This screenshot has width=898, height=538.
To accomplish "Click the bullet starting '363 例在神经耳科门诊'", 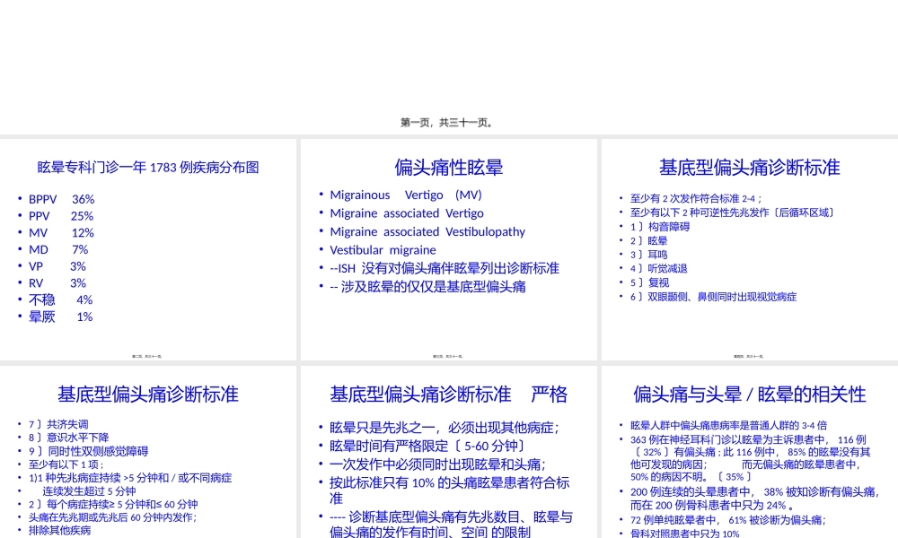I will pyautogui.click(x=750, y=458).
